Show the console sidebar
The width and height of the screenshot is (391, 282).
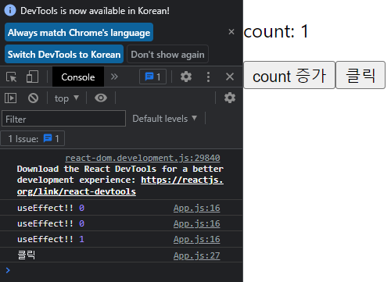coord(11,98)
